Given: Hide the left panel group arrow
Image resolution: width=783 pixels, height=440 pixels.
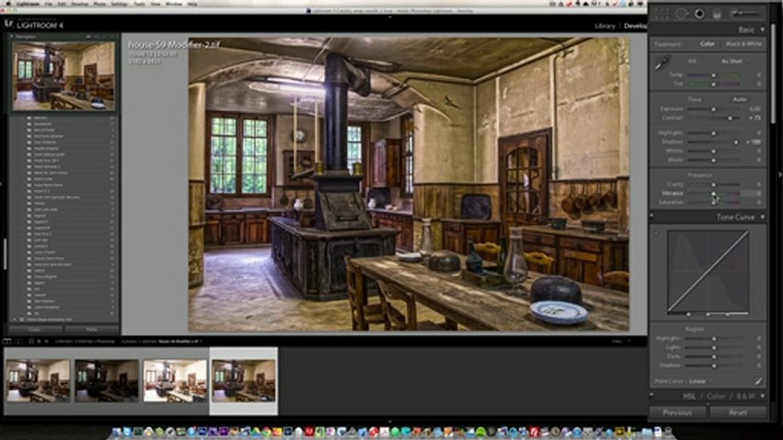Looking at the screenshot, I should pyautogui.click(x=2, y=183).
